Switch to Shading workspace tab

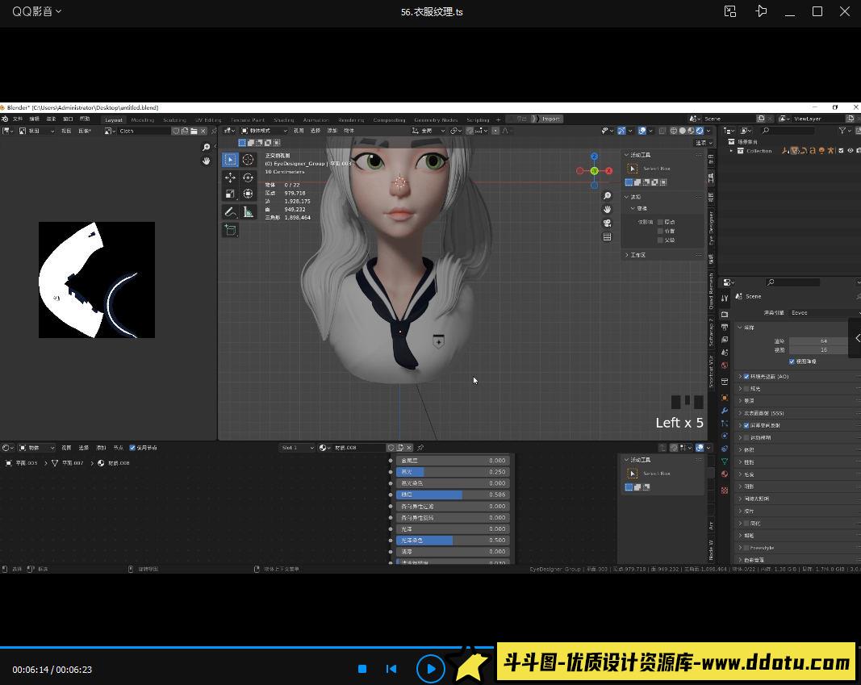tap(284, 119)
